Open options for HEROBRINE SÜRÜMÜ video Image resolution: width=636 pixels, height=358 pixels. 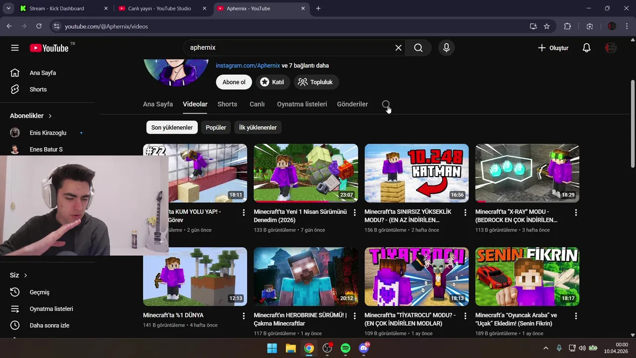[354, 316]
